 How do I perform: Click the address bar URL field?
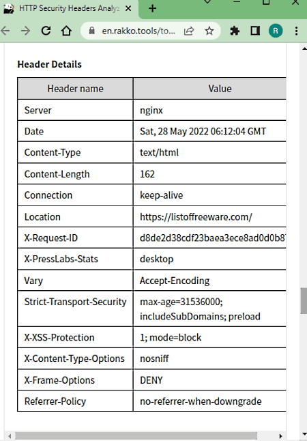(138, 31)
